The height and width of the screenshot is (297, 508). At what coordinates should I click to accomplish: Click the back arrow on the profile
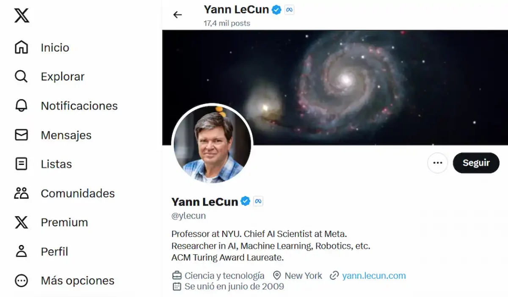coord(178,14)
